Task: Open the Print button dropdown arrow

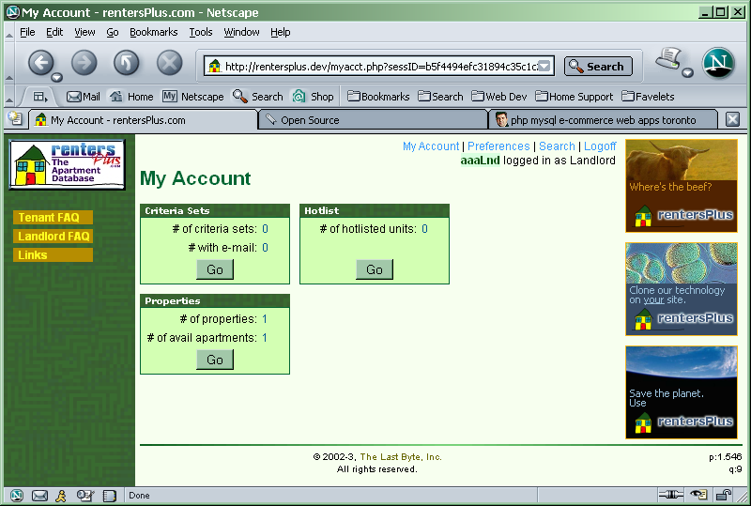Action: click(687, 73)
